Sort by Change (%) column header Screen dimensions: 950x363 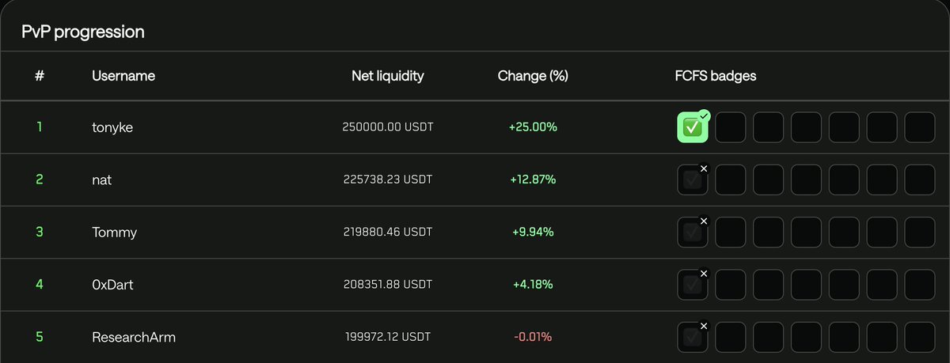tap(533, 76)
